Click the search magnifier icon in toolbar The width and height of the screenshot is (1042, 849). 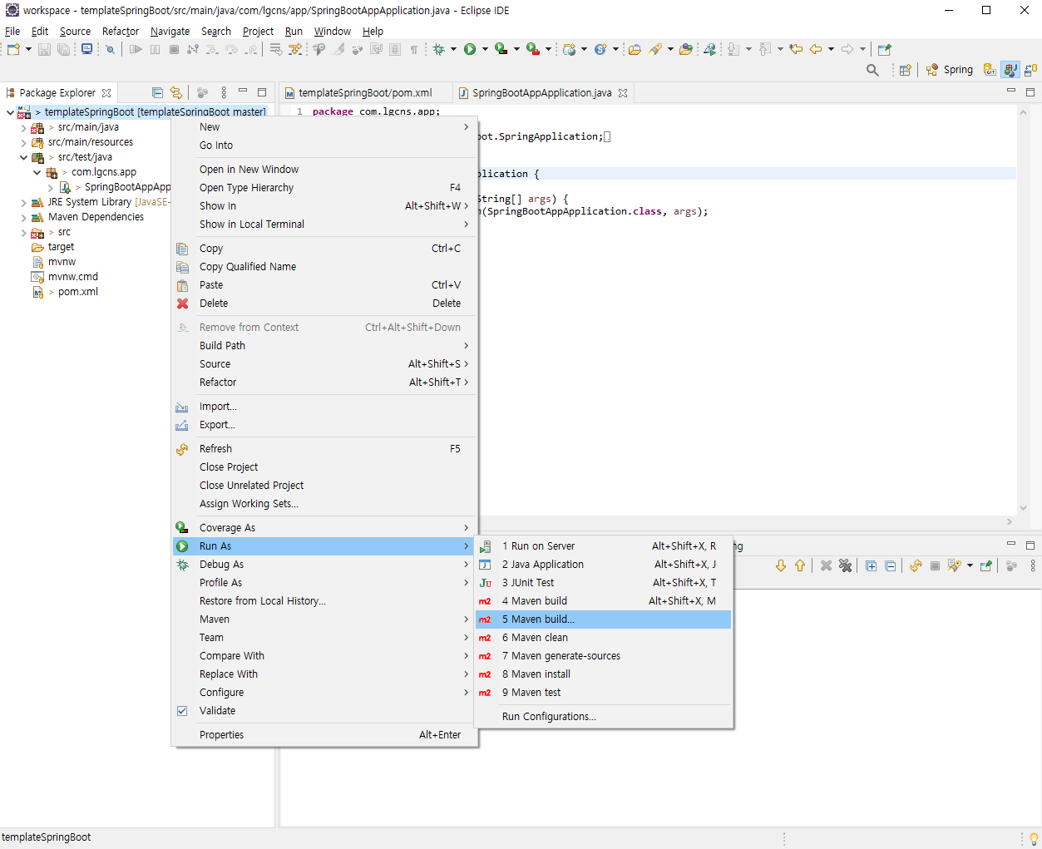pyautogui.click(x=872, y=70)
